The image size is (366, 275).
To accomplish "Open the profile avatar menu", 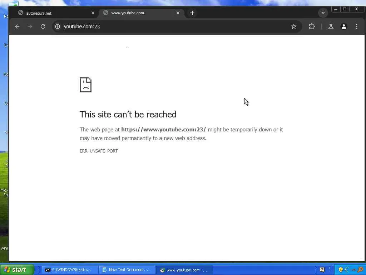I will [x=344, y=26].
